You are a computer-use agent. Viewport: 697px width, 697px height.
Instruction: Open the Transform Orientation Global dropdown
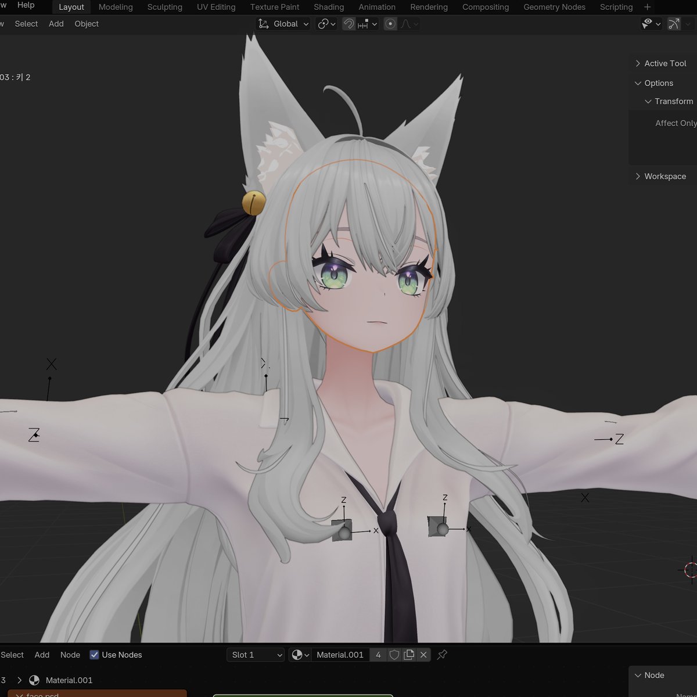[x=283, y=24]
